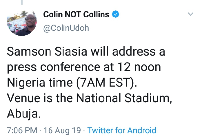Click the word Collins in display name
The width and height of the screenshot is (200, 139).
point(96,14)
